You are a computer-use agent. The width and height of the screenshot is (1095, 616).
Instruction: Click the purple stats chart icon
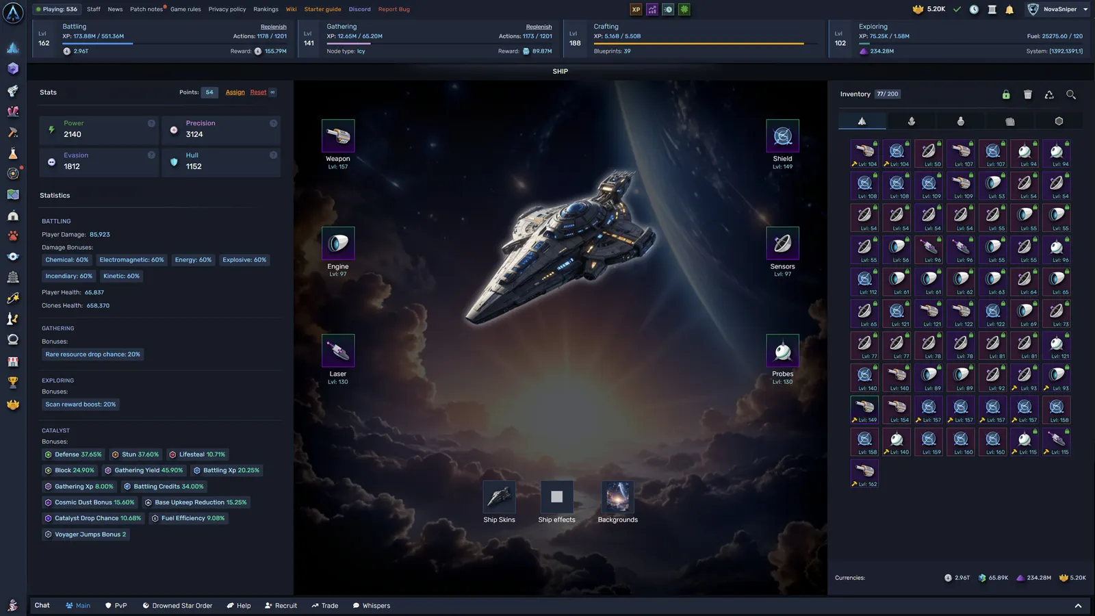(652, 10)
